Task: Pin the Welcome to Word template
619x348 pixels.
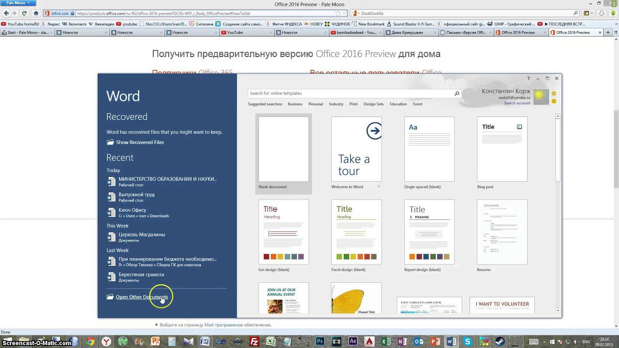Action: [378, 187]
